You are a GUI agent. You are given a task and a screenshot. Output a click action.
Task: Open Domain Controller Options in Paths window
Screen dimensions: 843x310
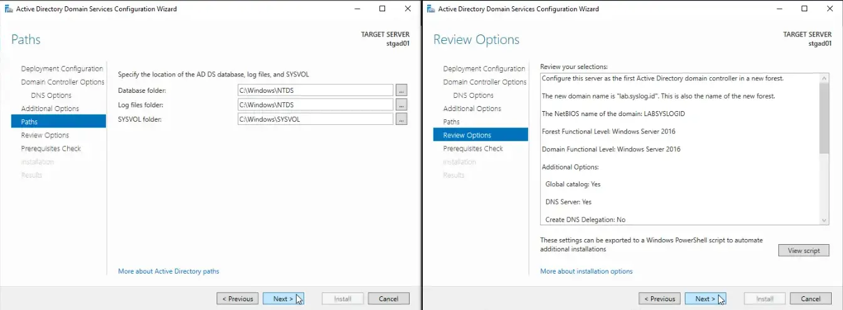63,82
